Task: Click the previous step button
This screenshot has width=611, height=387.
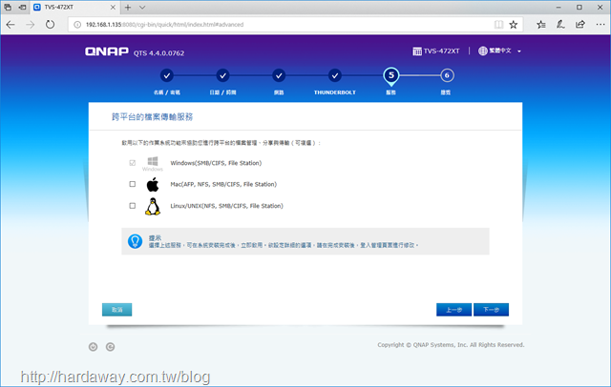Action: point(454,310)
